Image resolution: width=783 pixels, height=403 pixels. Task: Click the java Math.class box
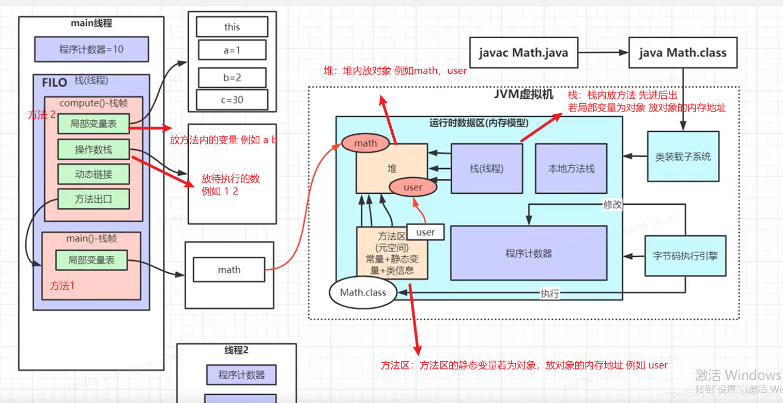coord(682,52)
